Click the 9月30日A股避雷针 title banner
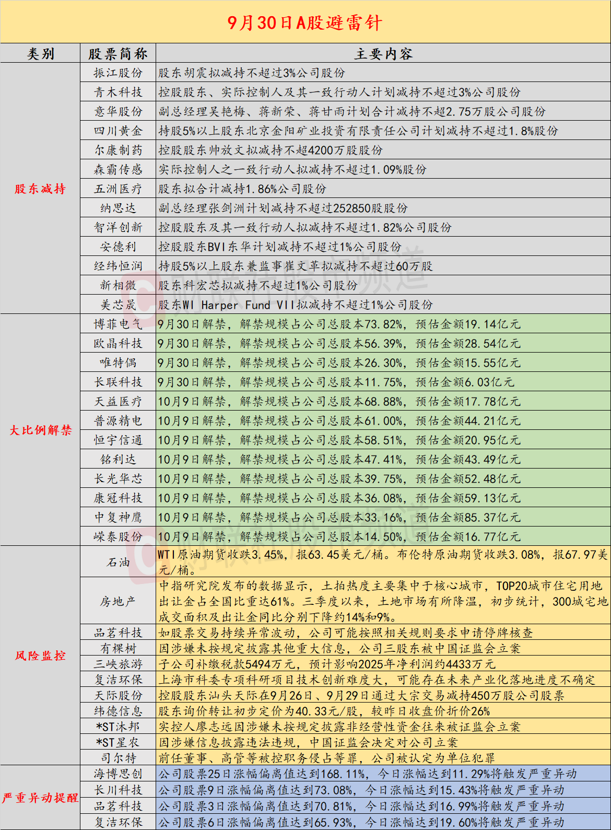Image resolution: width=611 pixels, height=830 pixels. coord(305,22)
